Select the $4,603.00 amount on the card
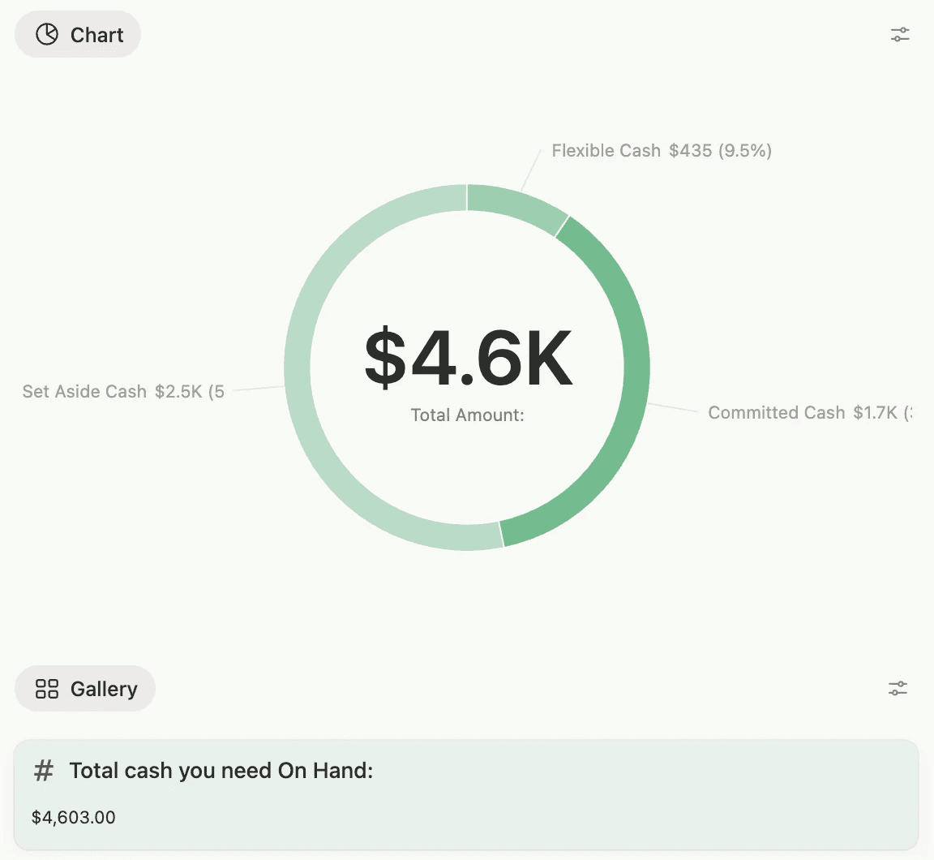The width and height of the screenshot is (934, 860). point(73,817)
